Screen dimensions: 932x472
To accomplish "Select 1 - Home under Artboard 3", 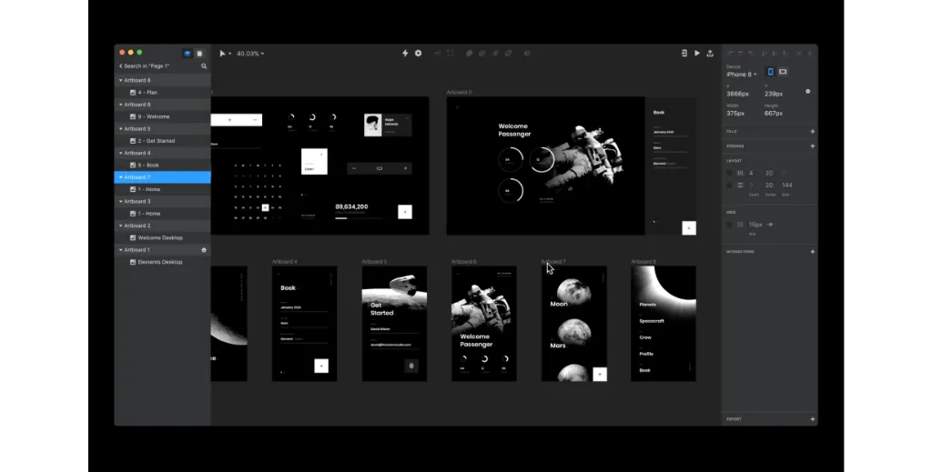I will (x=162, y=214).
